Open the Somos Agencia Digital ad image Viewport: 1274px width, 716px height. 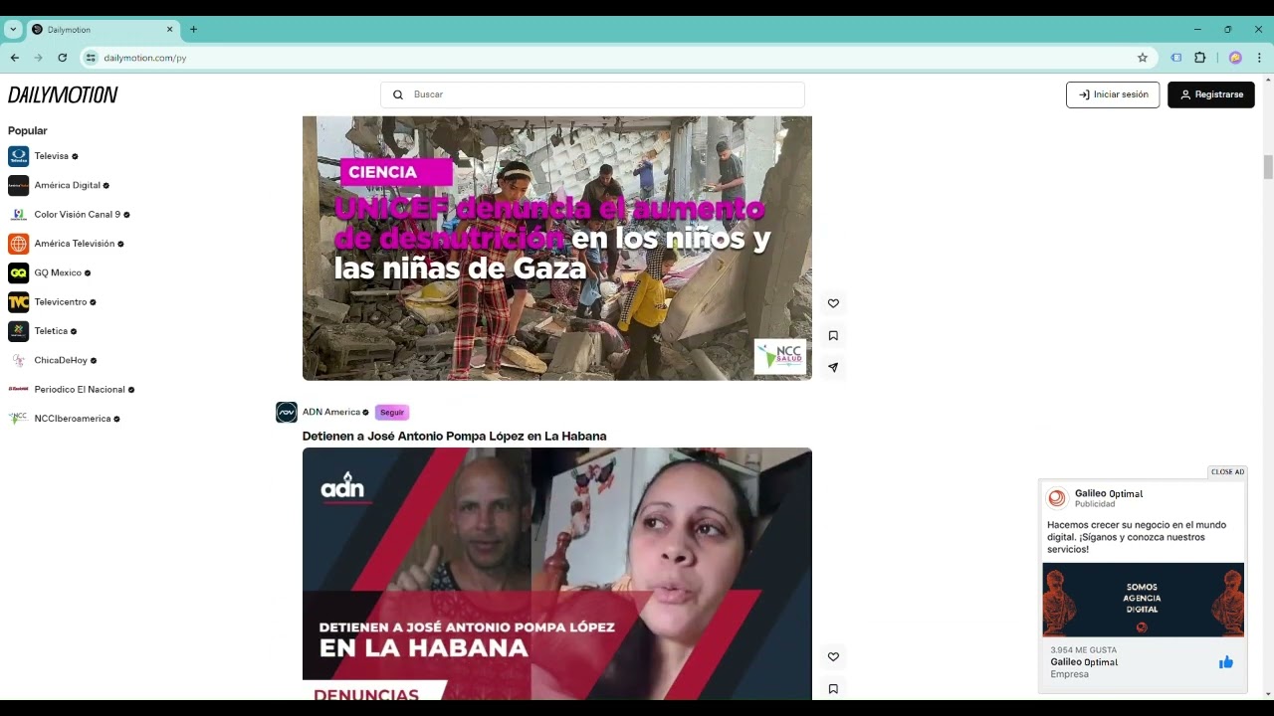tap(1143, 600)
